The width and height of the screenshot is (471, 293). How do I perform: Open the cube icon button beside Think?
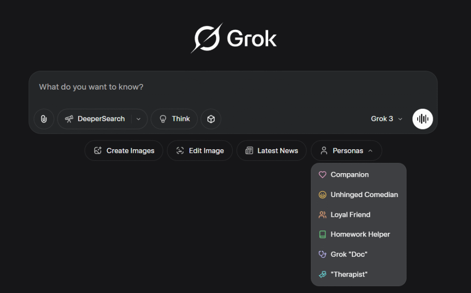211,119
